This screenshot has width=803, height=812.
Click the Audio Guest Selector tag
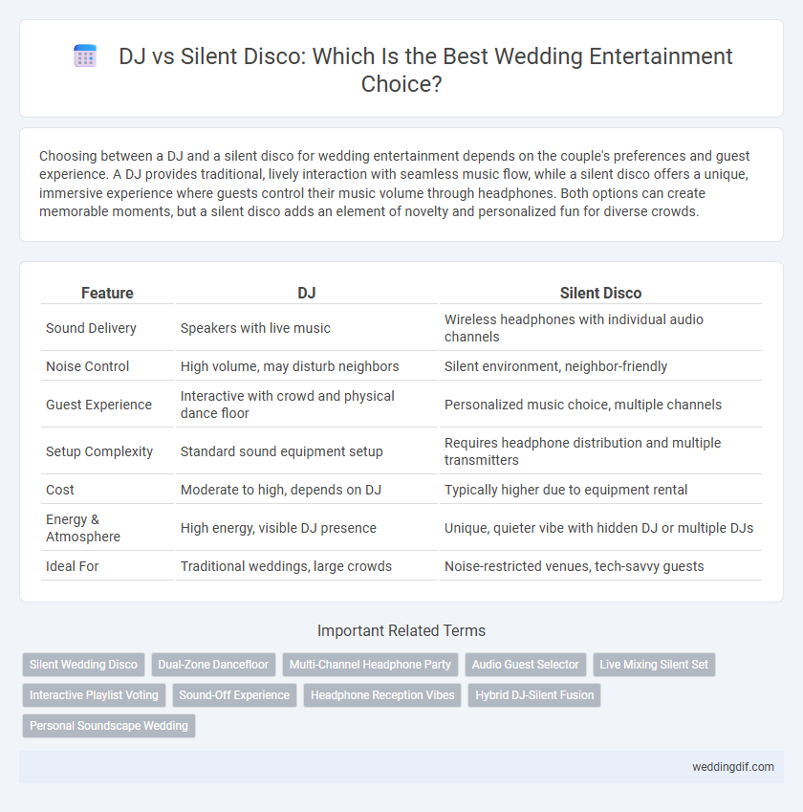click(526, 665)
